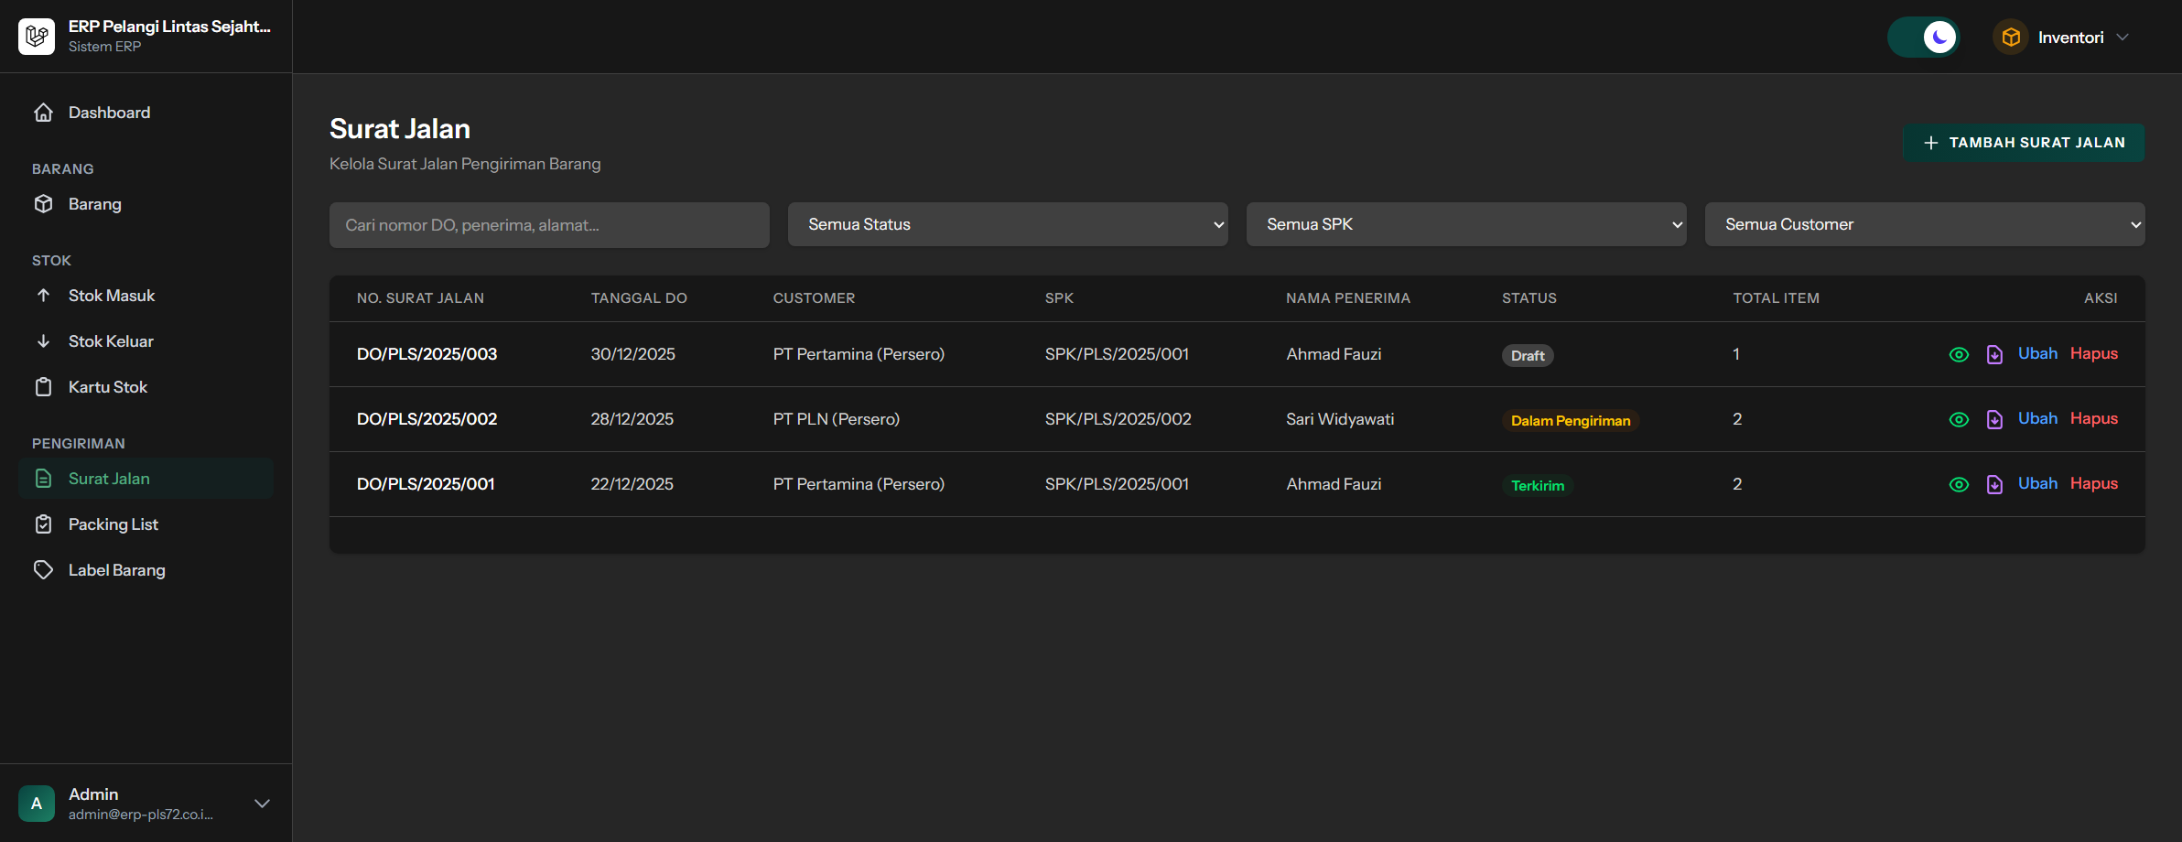
Task: Click Tambah Surat Jalan button
Action: tap(2023, 143)
